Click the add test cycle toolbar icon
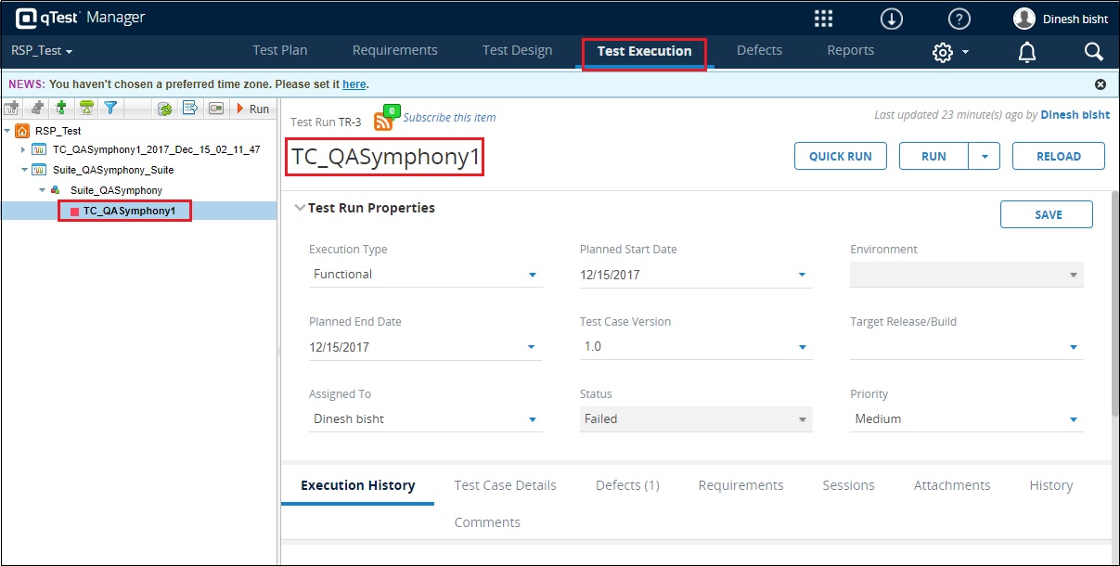 (x=12, y=109)
